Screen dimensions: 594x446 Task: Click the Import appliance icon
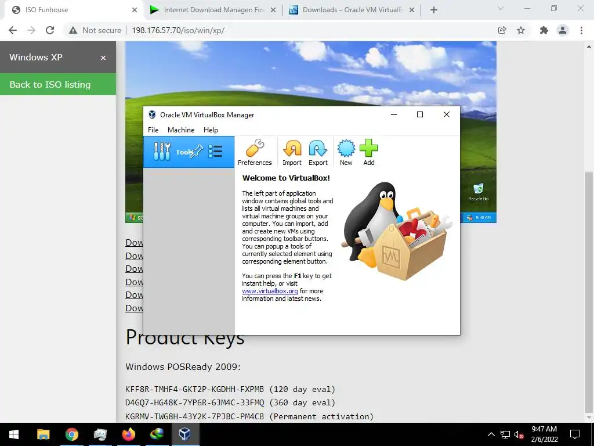coord(292,153)
